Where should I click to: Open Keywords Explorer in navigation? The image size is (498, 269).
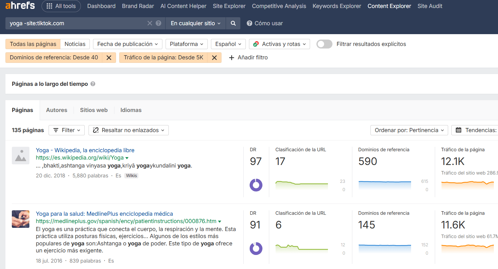tap(337, 6)
